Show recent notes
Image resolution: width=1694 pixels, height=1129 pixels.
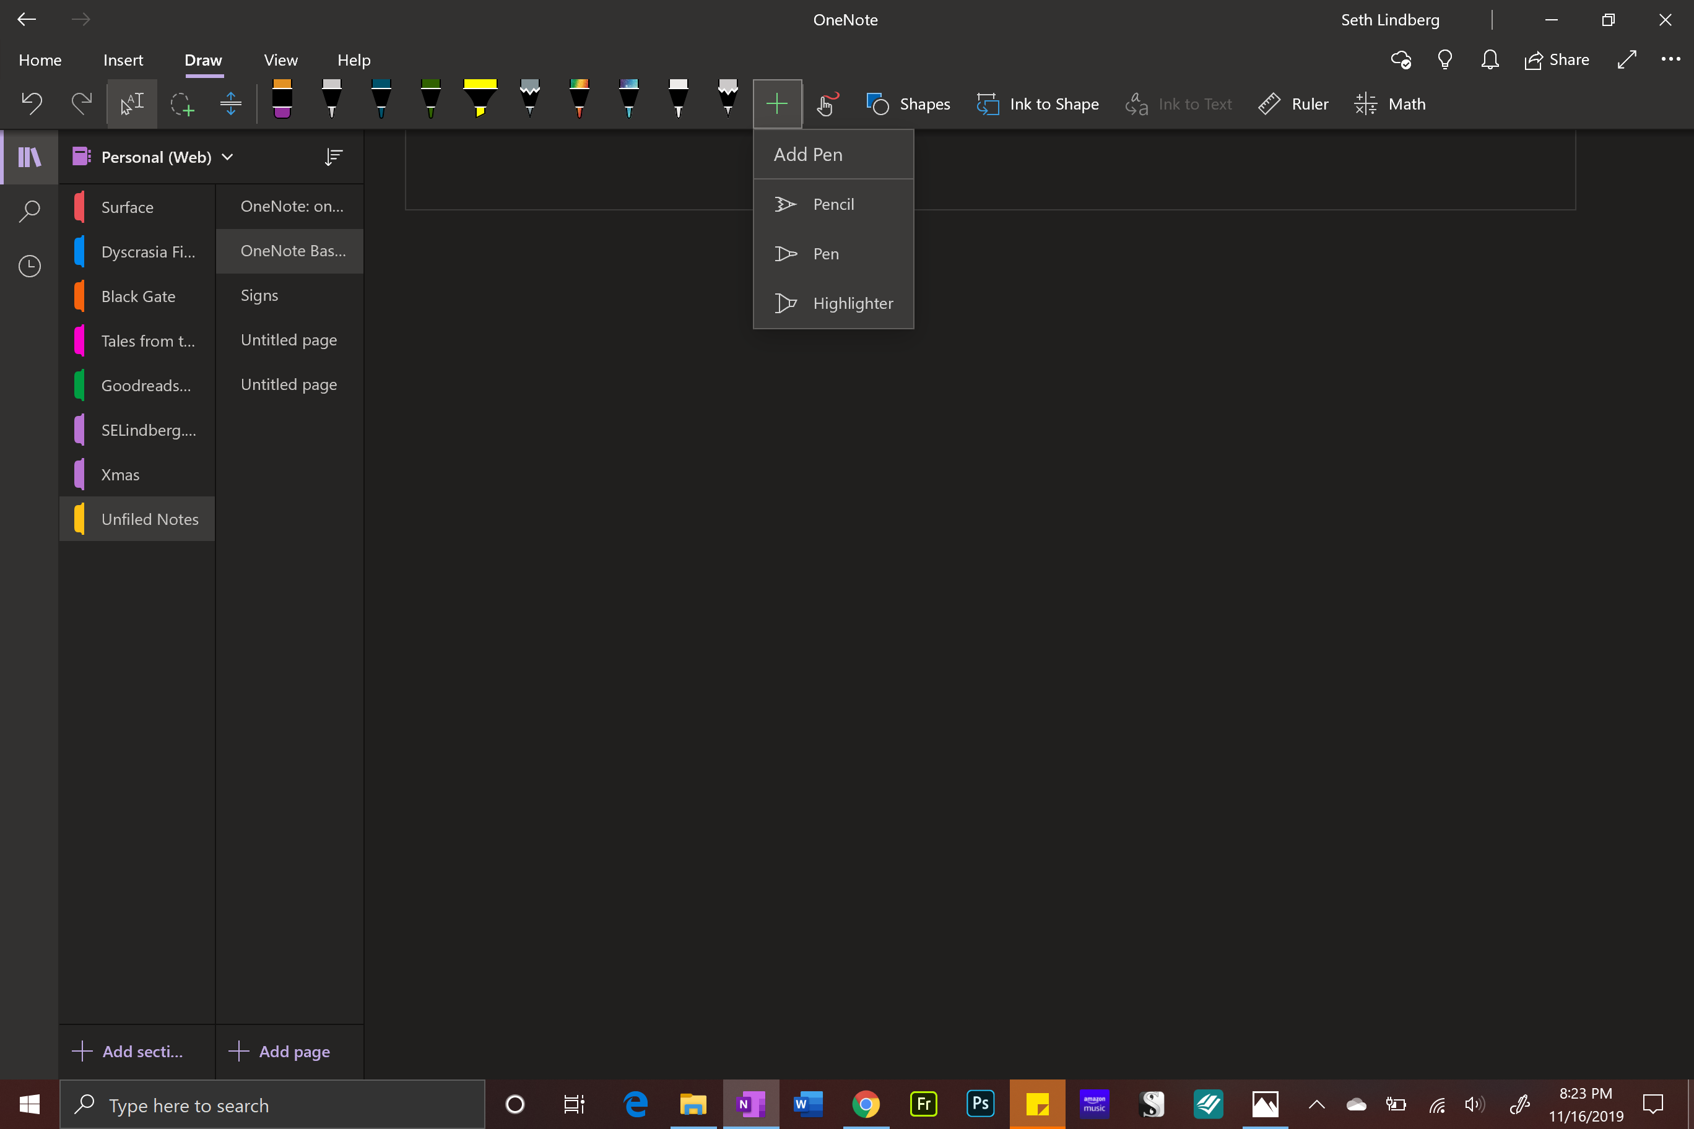coord(30,266)
